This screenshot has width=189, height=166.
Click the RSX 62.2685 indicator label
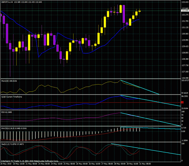pyautogui.click(x=7, y=112)
